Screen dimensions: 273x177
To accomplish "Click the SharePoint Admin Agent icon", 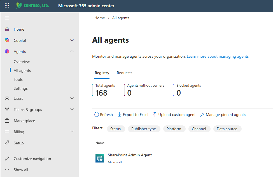I will [100, 158].
